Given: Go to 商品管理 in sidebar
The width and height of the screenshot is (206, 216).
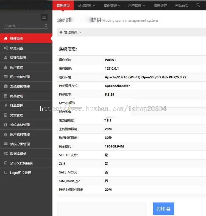Looking at the screenshot, I should pyautogui.click(x=26, y=96).
